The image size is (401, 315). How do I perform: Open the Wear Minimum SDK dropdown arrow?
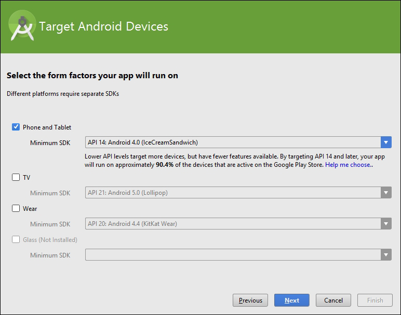(x=386, y=224)
